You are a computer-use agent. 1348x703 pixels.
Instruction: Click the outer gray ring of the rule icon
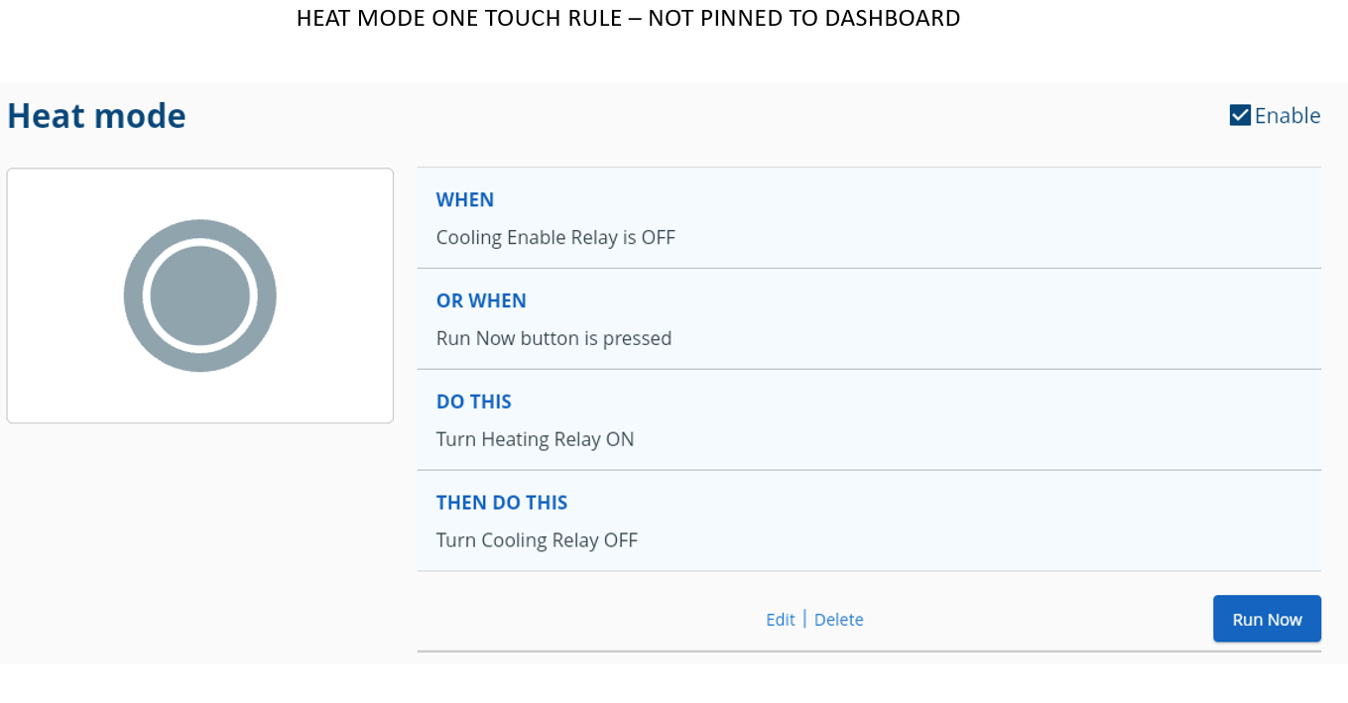coord(134,295)
